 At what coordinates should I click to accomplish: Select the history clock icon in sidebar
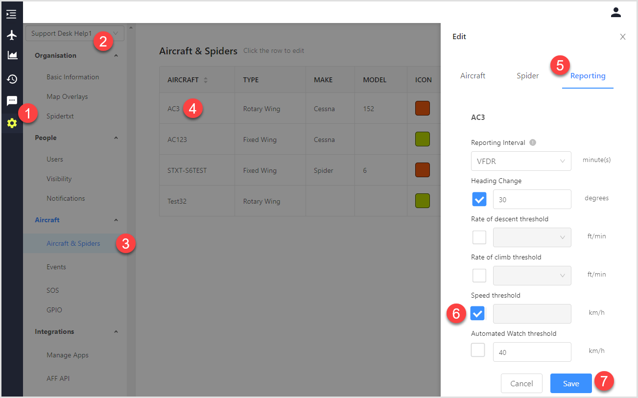click(11, 79)
